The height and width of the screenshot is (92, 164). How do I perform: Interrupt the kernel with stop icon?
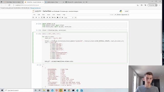[57, 18]
